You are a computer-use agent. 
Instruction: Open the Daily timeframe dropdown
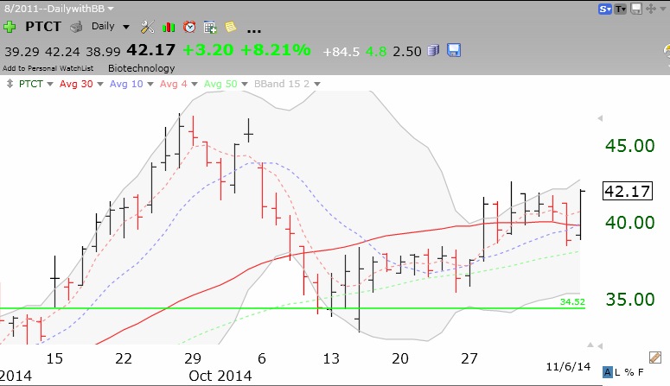(126, 27)
